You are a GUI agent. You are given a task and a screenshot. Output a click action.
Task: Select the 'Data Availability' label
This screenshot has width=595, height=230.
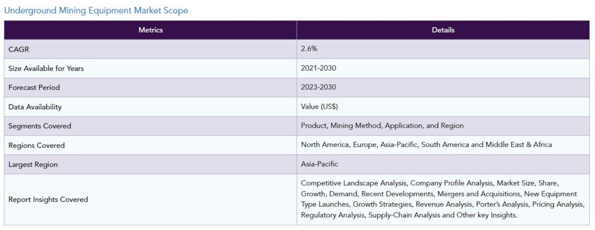pyautogui.click(x=35, y=107)
